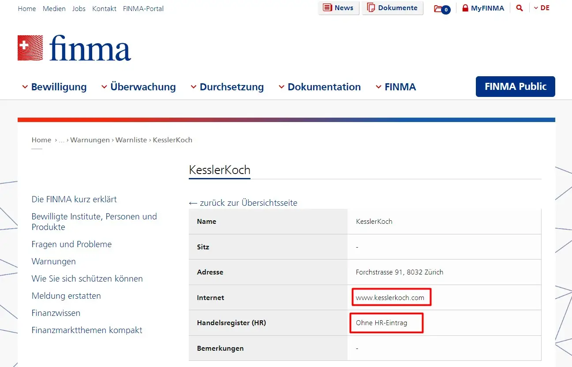This screenshot has height=367, width=572.
Task: Open the FINMA-Portal menu item
Action: (x=143, y=8)
